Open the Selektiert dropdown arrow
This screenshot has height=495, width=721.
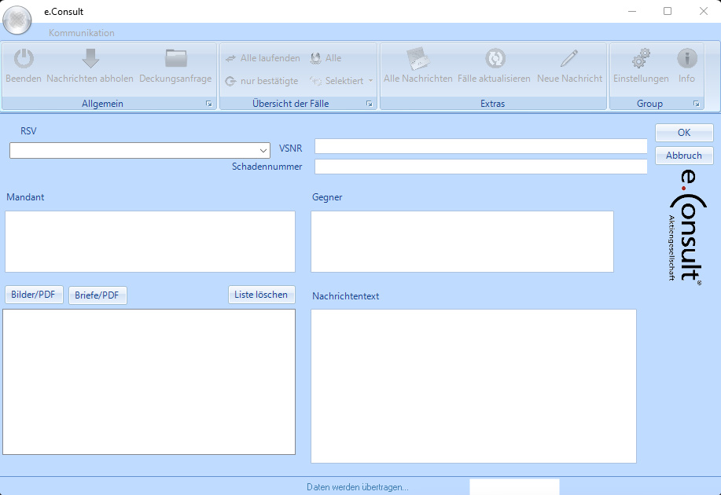pos(370,81)
